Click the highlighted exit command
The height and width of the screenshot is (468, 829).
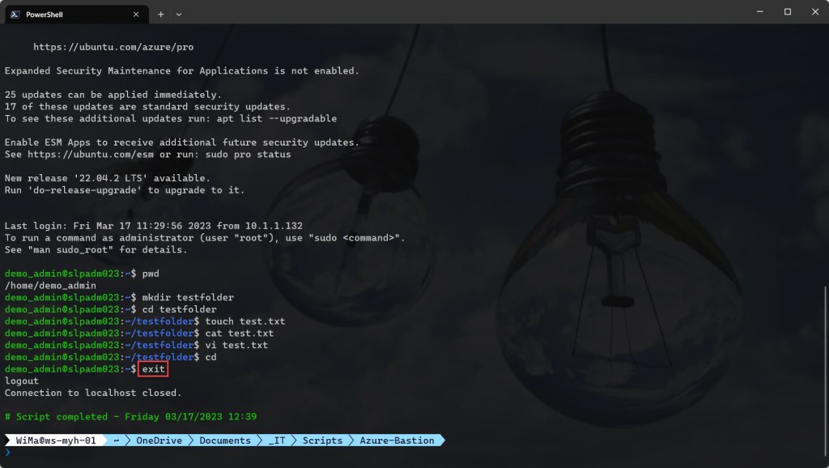153,369
